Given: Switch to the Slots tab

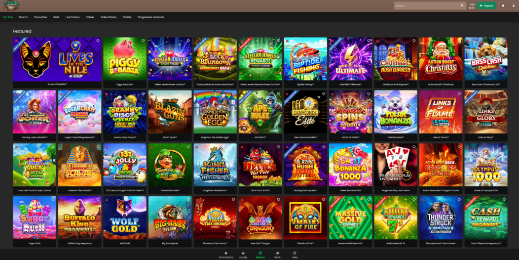Looking at the screenshot, I should click(56, 17).
